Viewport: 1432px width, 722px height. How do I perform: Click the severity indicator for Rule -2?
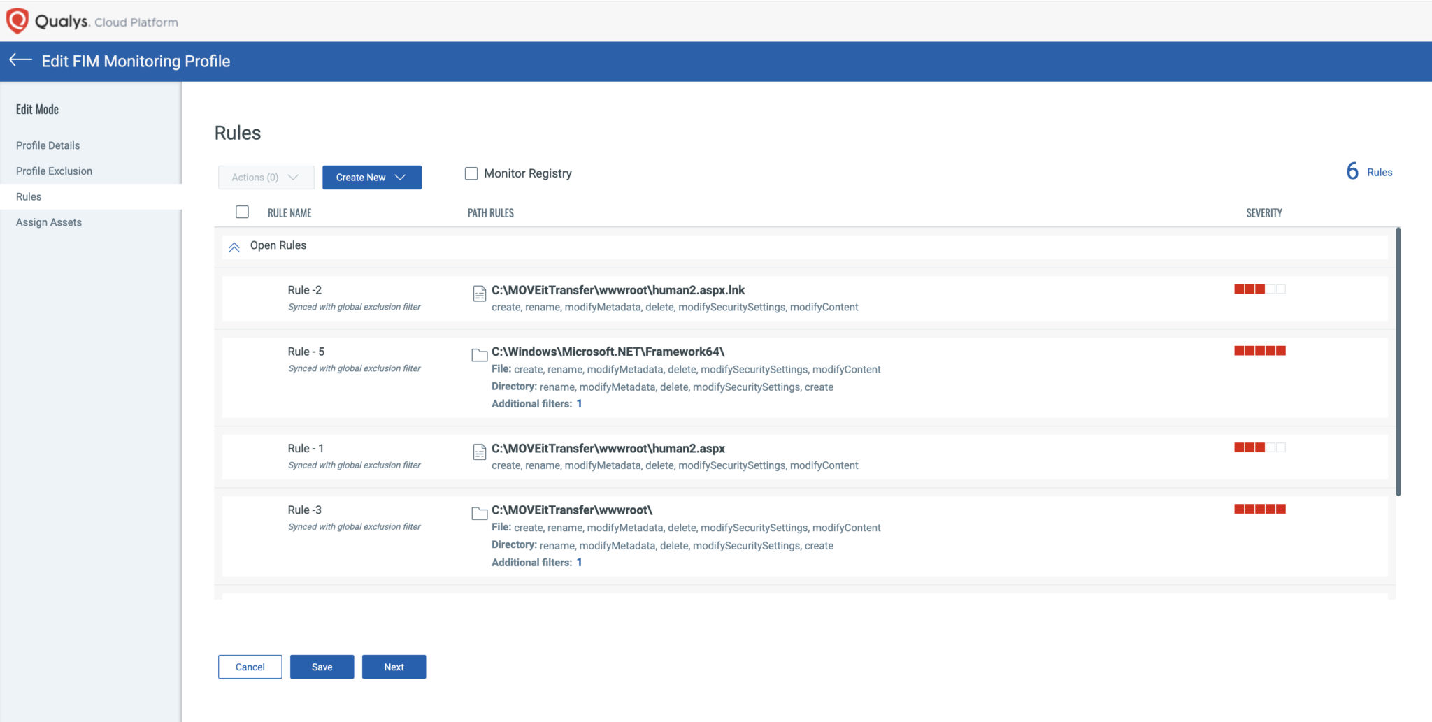click(1258, 288)
